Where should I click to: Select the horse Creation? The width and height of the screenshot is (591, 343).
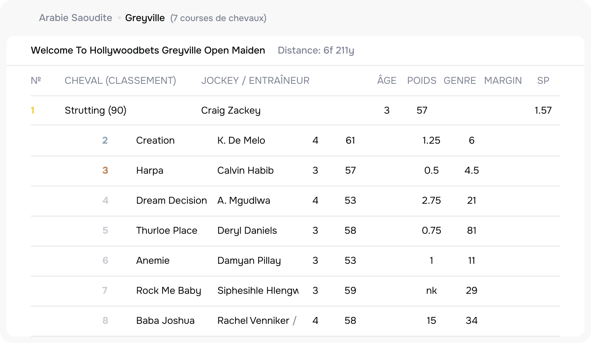click(x=155, y=141)
